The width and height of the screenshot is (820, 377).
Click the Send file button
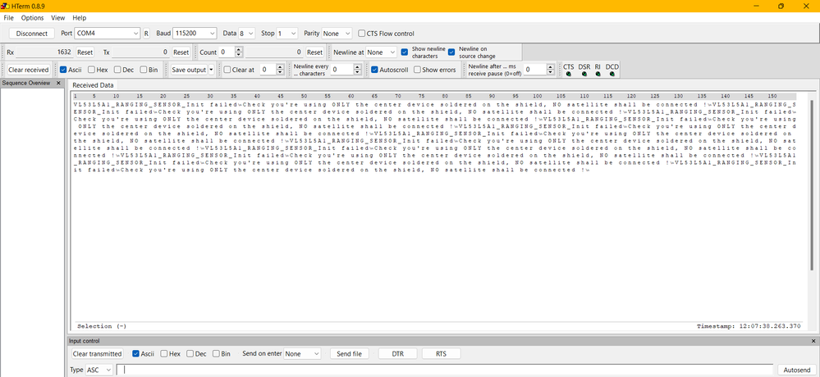[x=350, y=353]
